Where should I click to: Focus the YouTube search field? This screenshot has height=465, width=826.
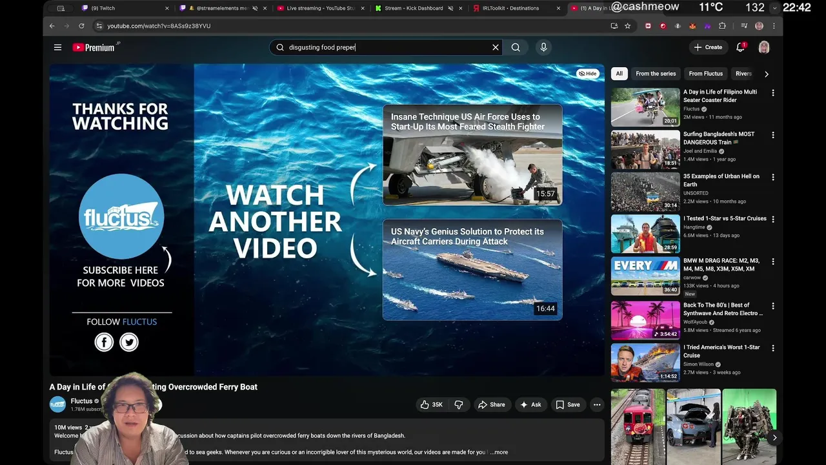[x=385, y=47]
